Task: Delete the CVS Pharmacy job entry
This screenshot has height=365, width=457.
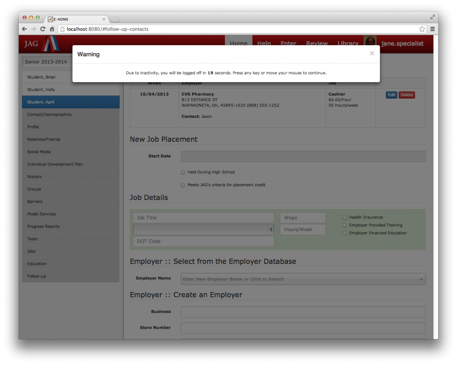Action: 407,95
